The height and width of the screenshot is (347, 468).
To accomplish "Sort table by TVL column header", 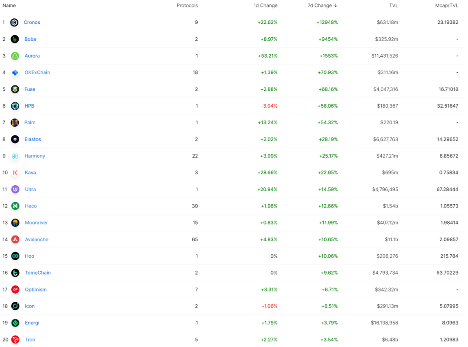I will pyautogui.click(x=393, y=5).
